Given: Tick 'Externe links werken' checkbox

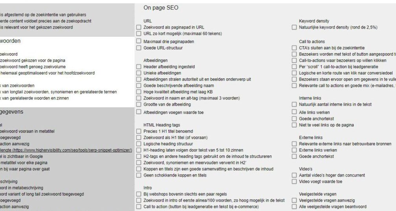Looking at the screenshot, I should [x=294, y=150].
